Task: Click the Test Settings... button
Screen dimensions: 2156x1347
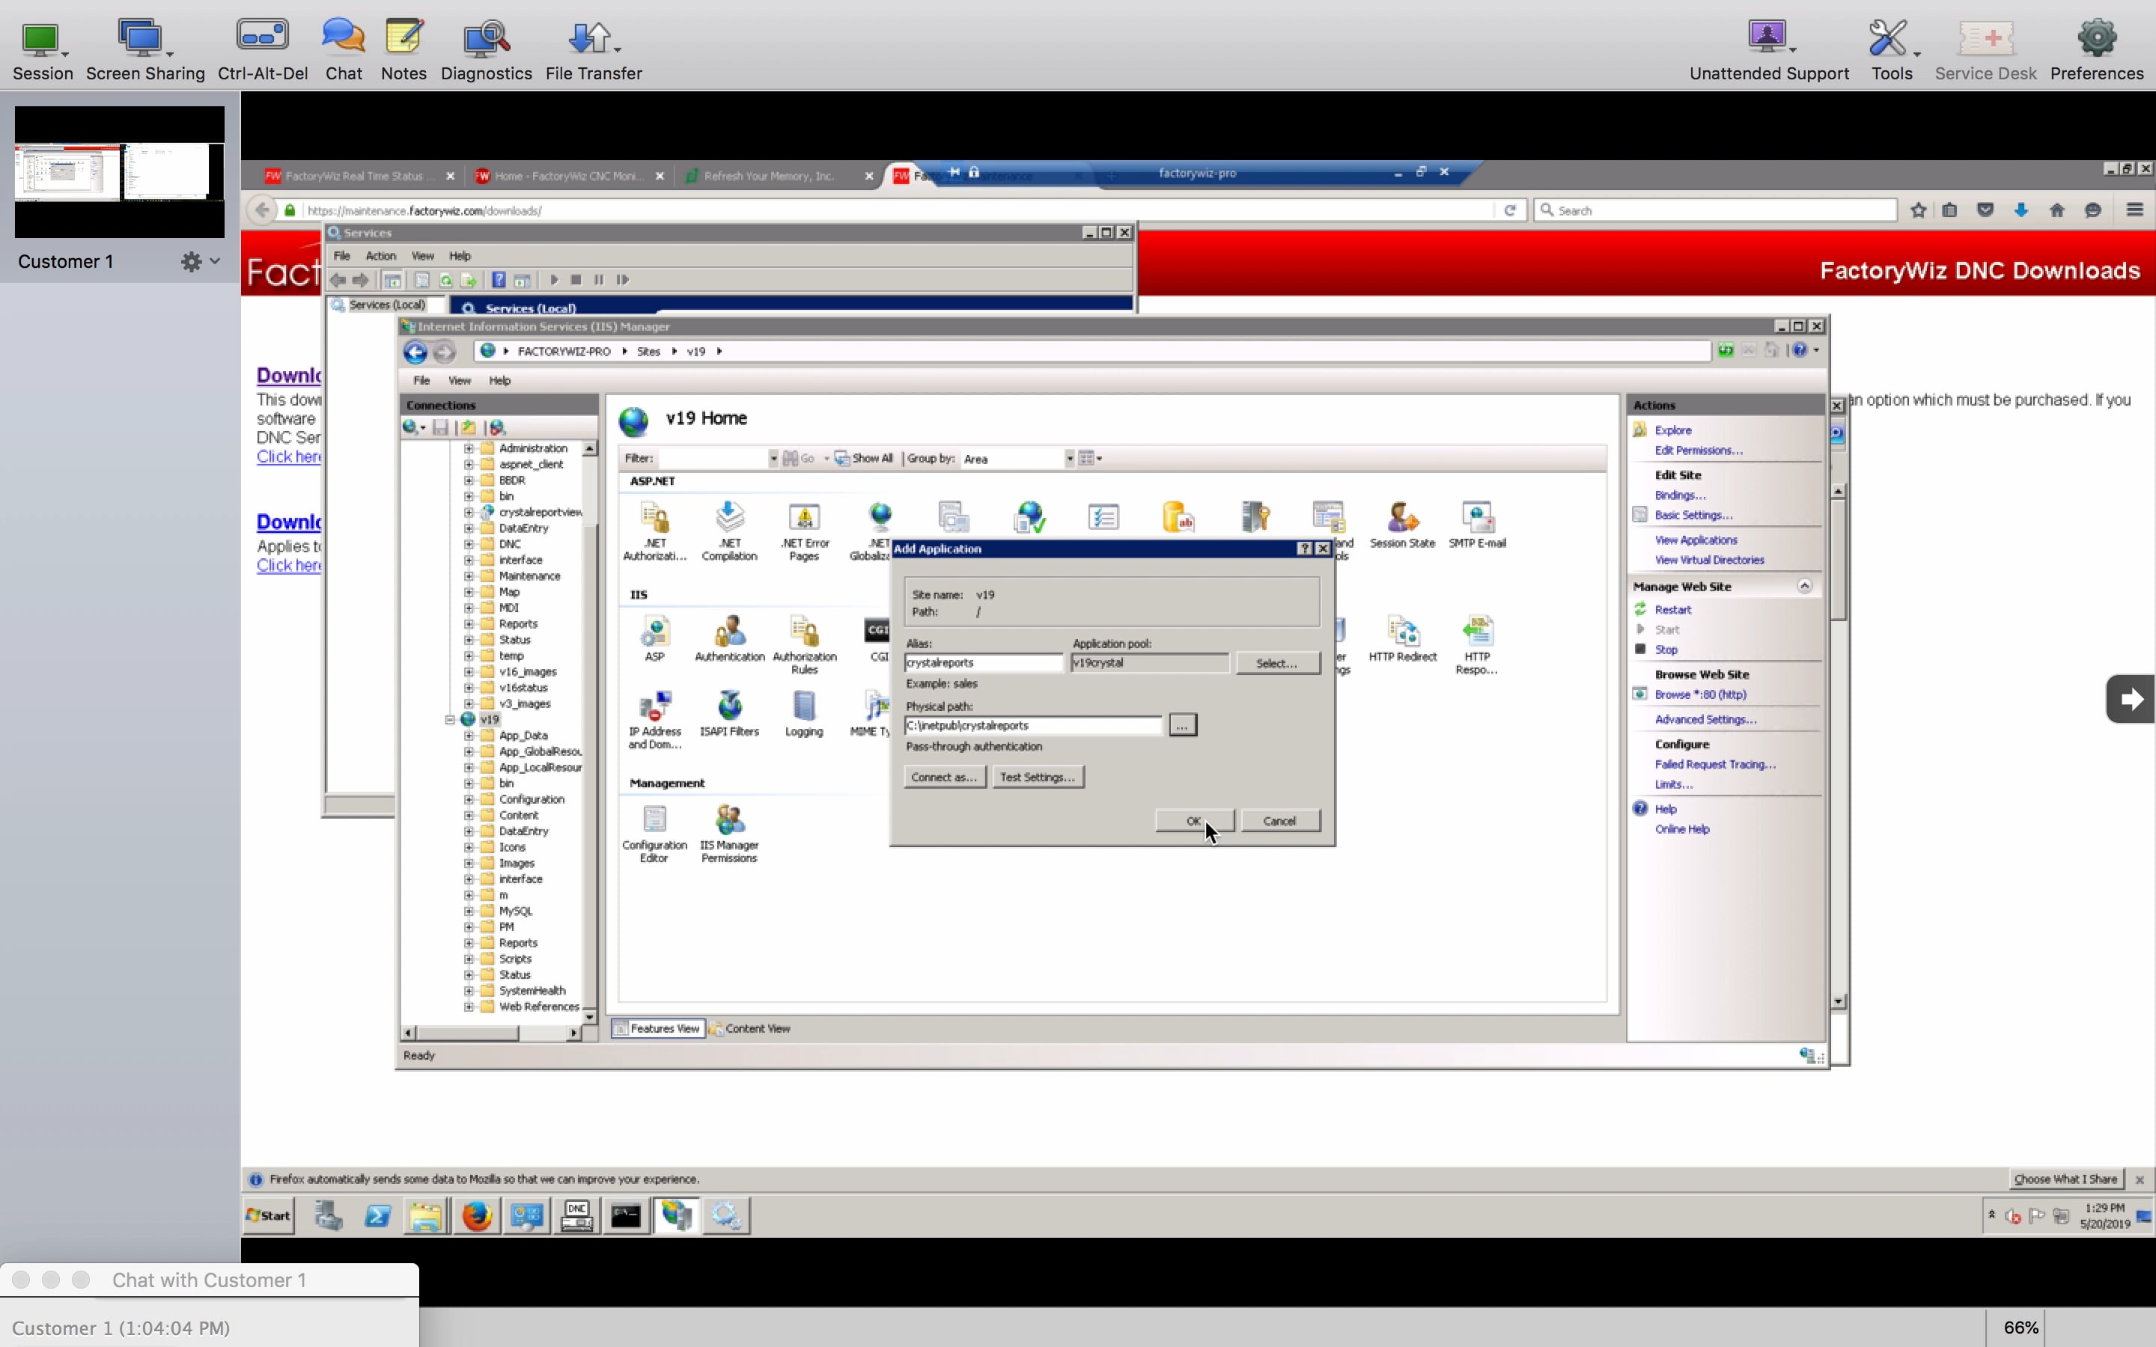Action: (1037, 777)
